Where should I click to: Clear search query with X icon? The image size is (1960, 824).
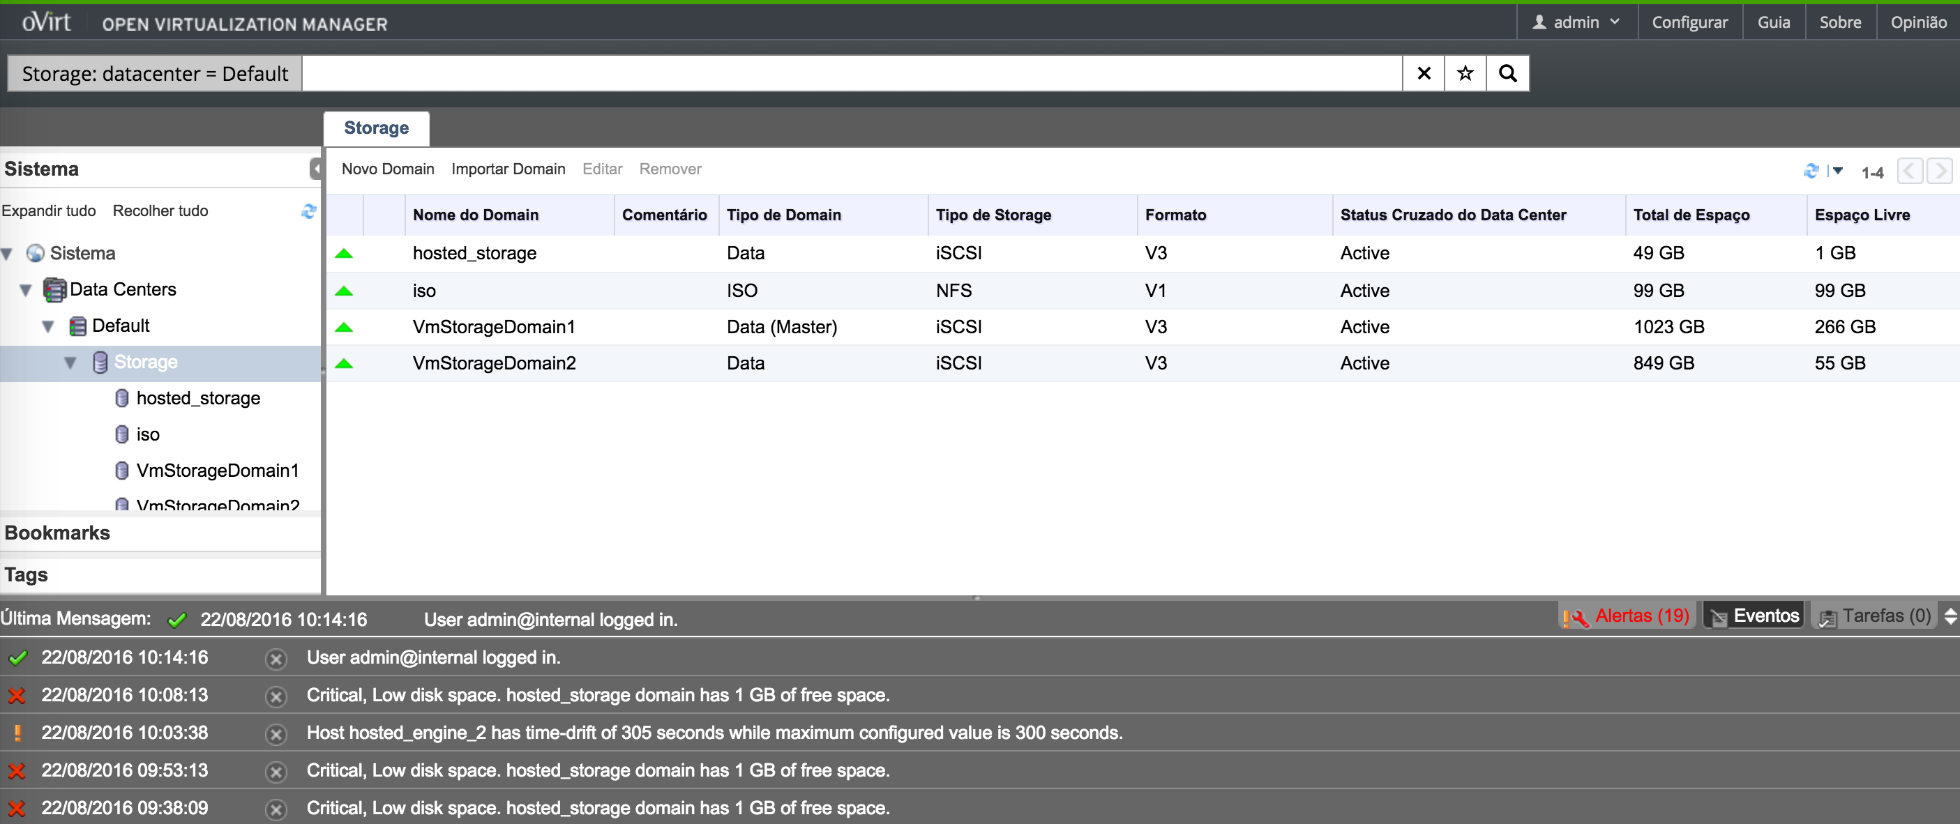(1424, 74)
